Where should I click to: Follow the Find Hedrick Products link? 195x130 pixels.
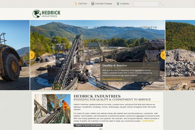113,79
